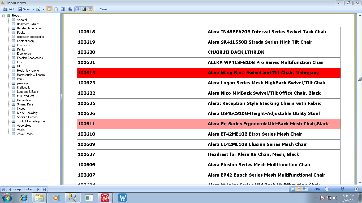Viewport: 362px width, 203px height.
Task: Click Headrest for Alera K8 Chair cell
Action: [x=274, y=154]
